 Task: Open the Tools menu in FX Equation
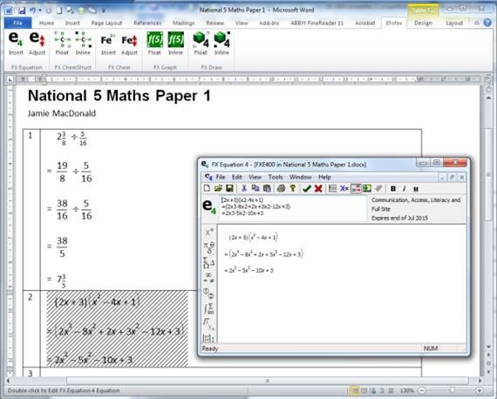(x=276, y=177)
